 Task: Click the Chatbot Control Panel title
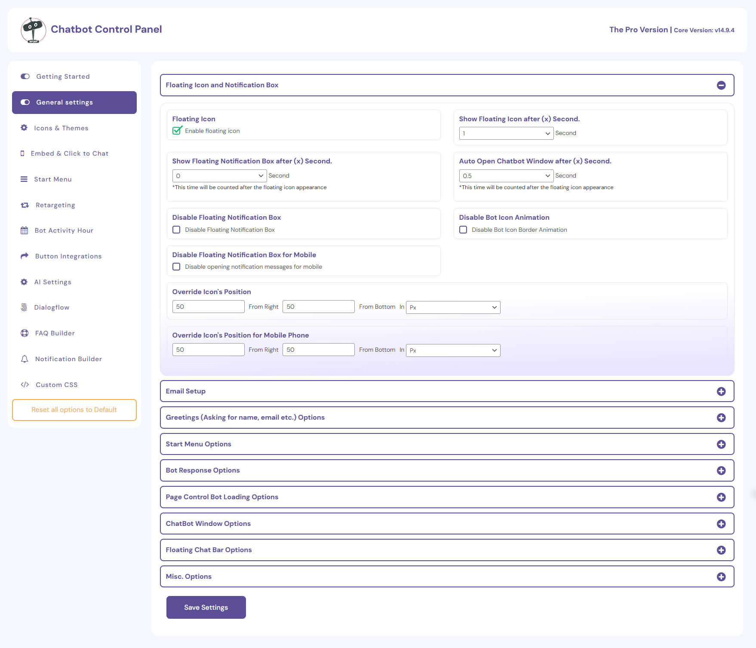106,29
